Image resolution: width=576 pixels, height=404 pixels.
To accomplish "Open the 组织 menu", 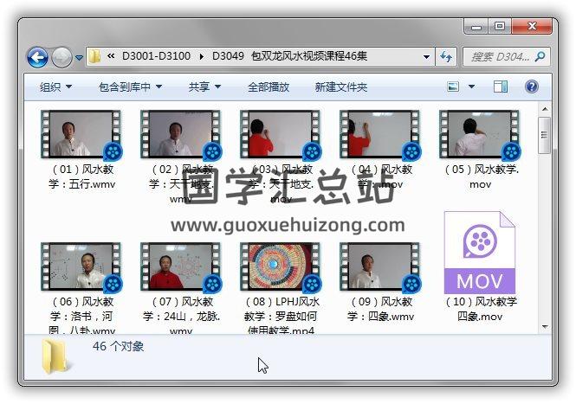I will (x=55, y=87).
